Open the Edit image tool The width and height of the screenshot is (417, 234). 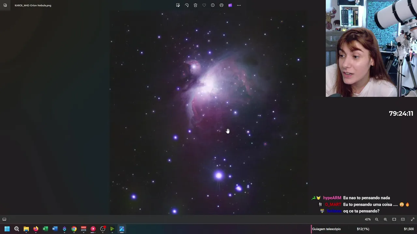(178, 5)
